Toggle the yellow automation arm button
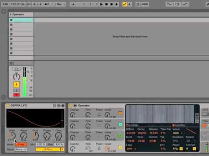The width and height of the screenshot is (209, 156). 125,4
